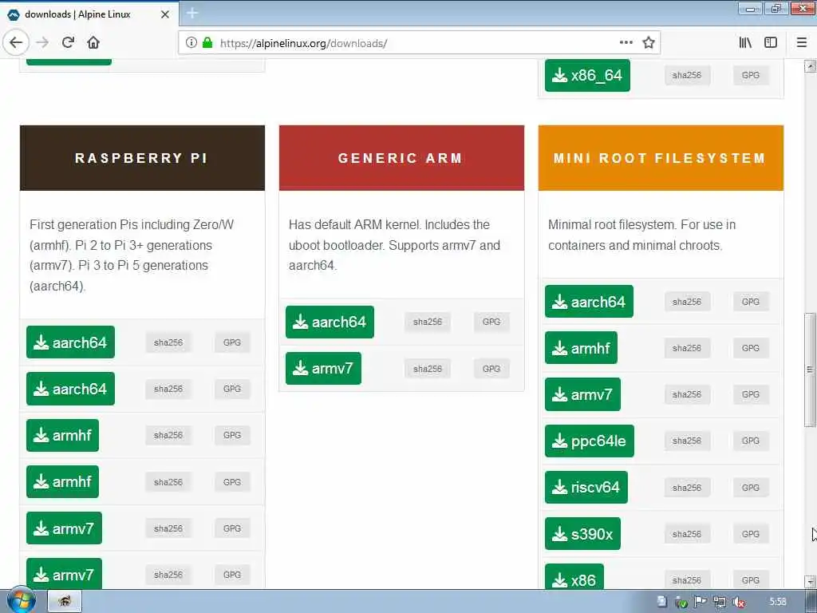Download Mini Root Filesystem aarch64
The image size is (817, 613).
click(x=589, y=301)
